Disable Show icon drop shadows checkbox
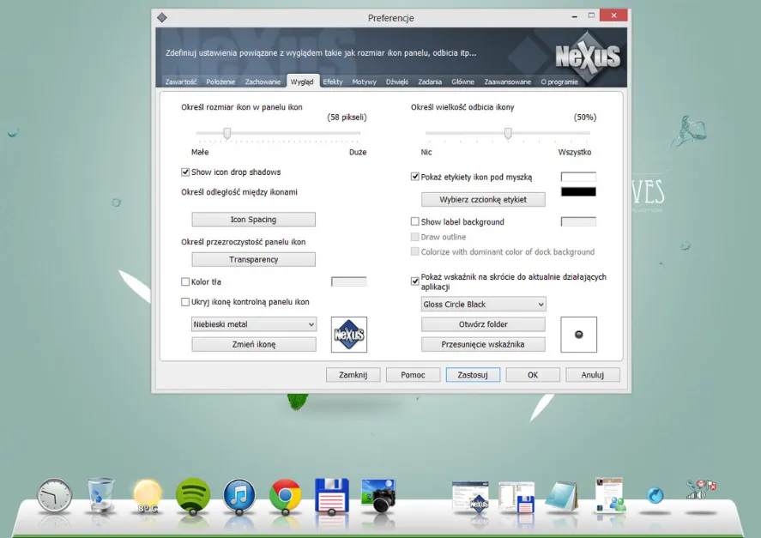This screenshot has height=538, width=761. pyautogui.click(x=185, y=172)
